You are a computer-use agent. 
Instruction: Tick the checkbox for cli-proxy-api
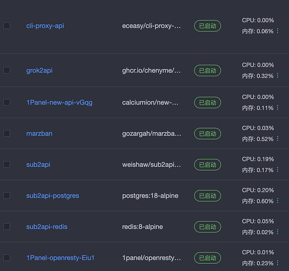[x=7, y=25]
